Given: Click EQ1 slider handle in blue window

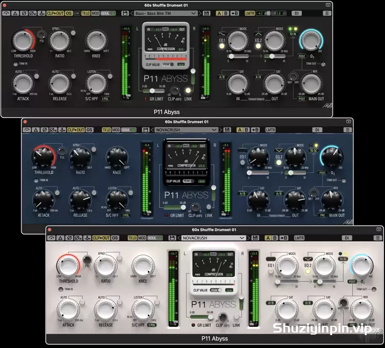Looking at the screenshot, I should (x=249, y=173).
